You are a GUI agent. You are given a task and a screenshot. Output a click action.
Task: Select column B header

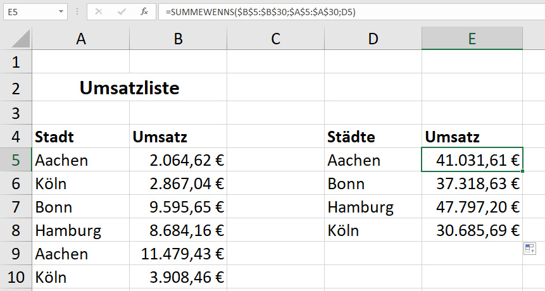click(178, 38)
